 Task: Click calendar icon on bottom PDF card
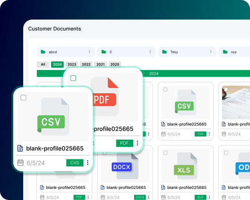tap(42, 197)
